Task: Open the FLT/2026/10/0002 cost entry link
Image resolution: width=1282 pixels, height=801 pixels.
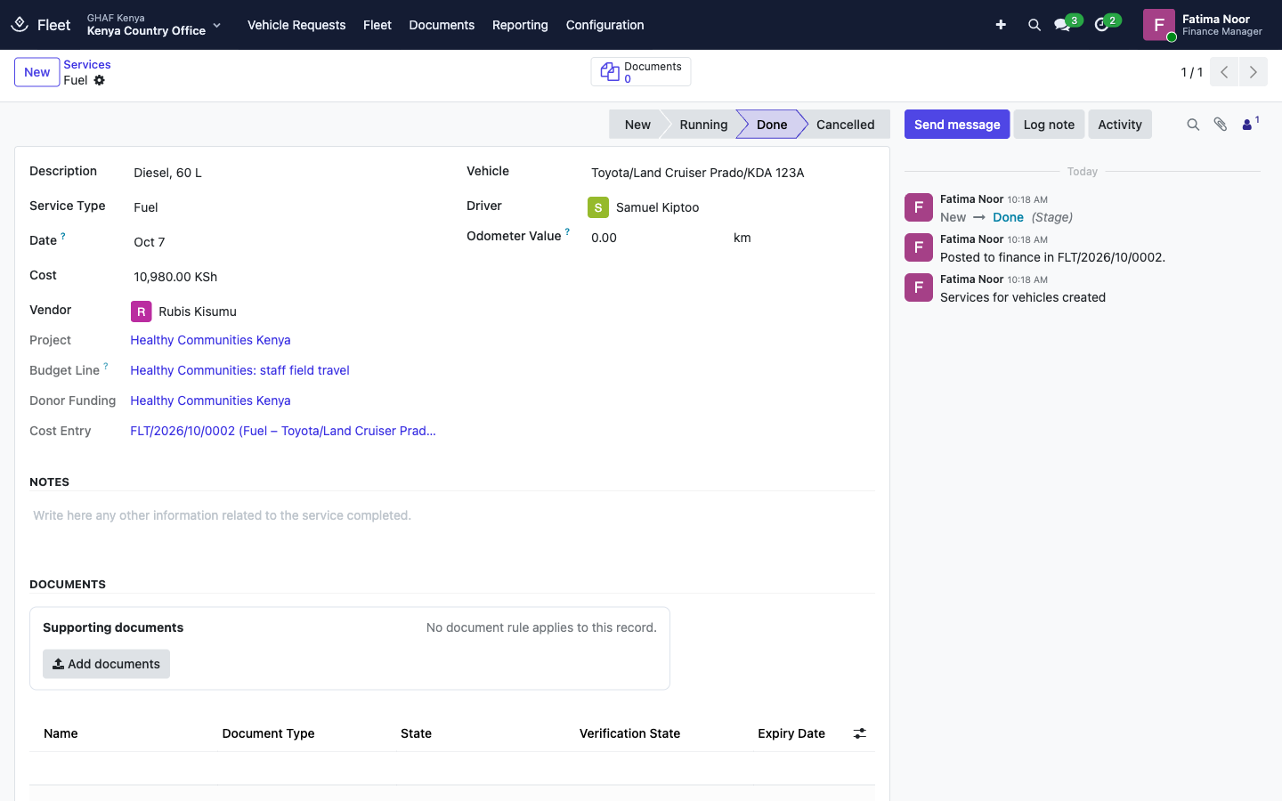Action: [283, 431]
